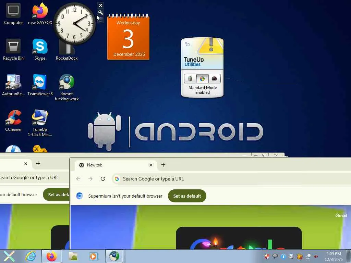The height and width of the screenshot is (263, 351).
Task: Open the Computer desktop icon
Action: 13,14
